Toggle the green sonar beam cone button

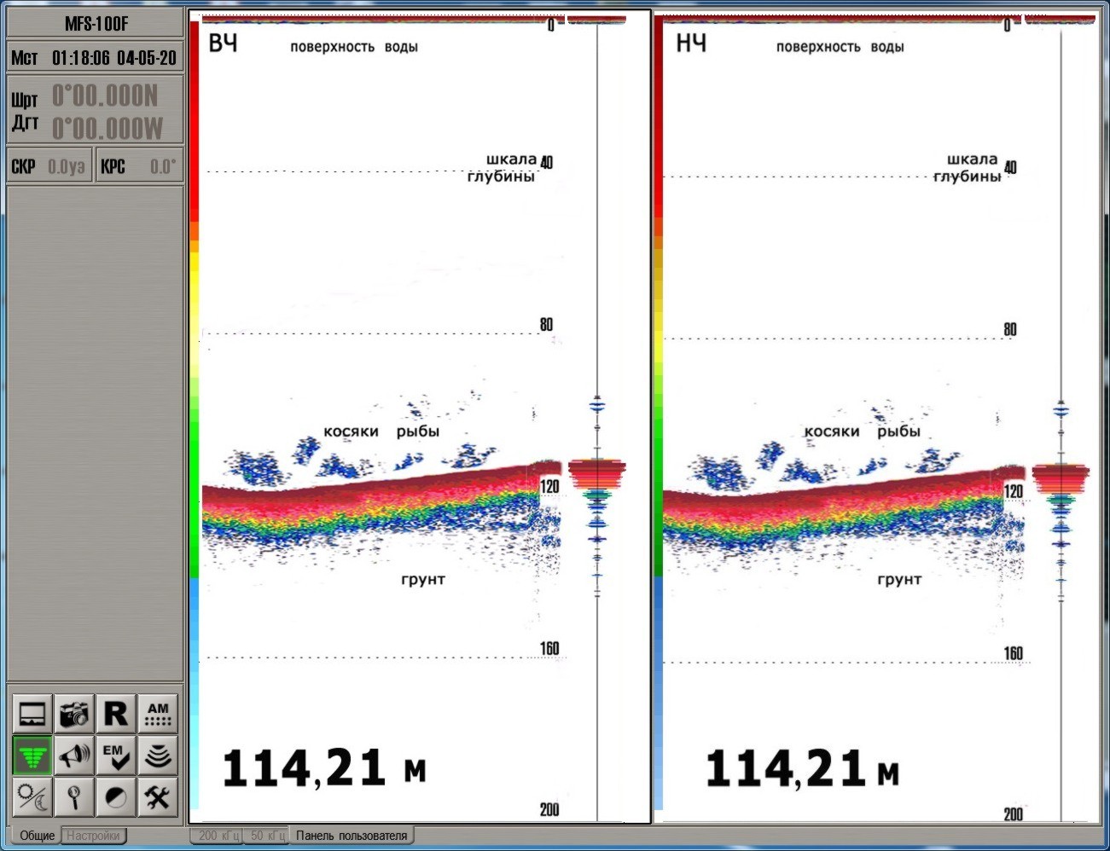click(32, 755)
